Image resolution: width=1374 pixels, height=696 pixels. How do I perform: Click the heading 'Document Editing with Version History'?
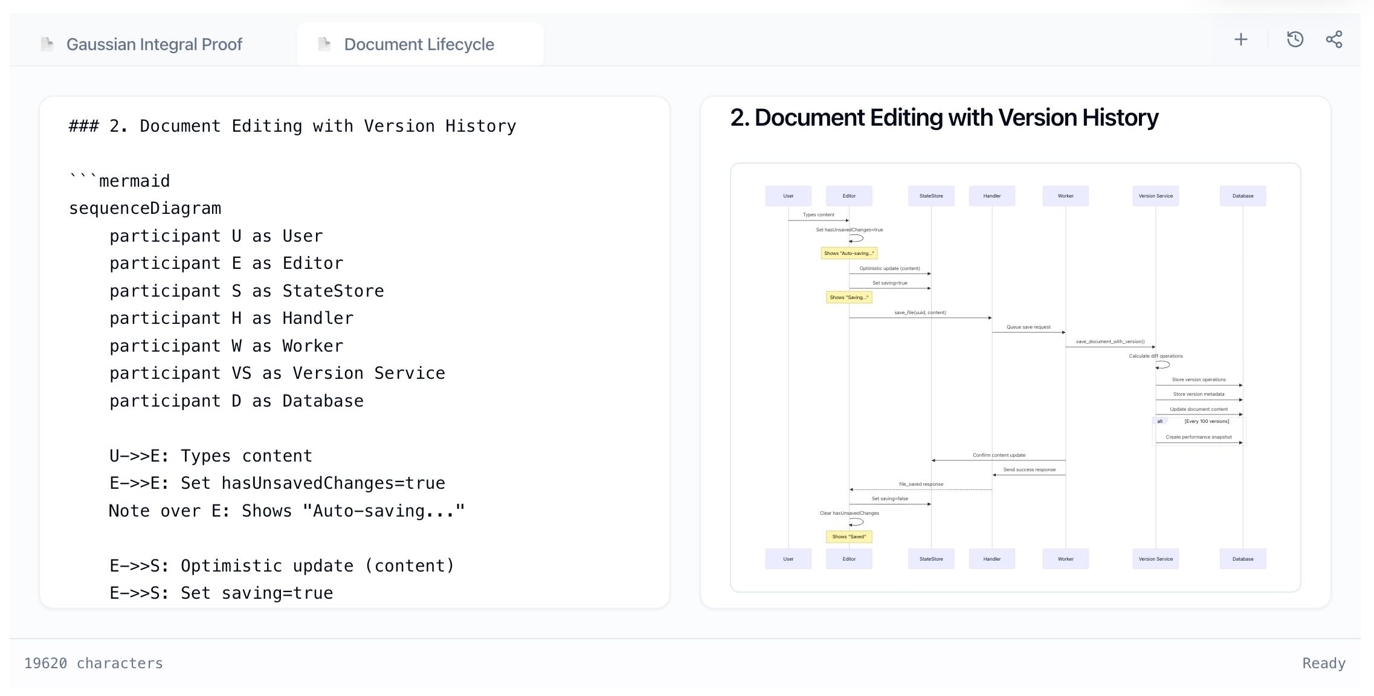(944, 117)
